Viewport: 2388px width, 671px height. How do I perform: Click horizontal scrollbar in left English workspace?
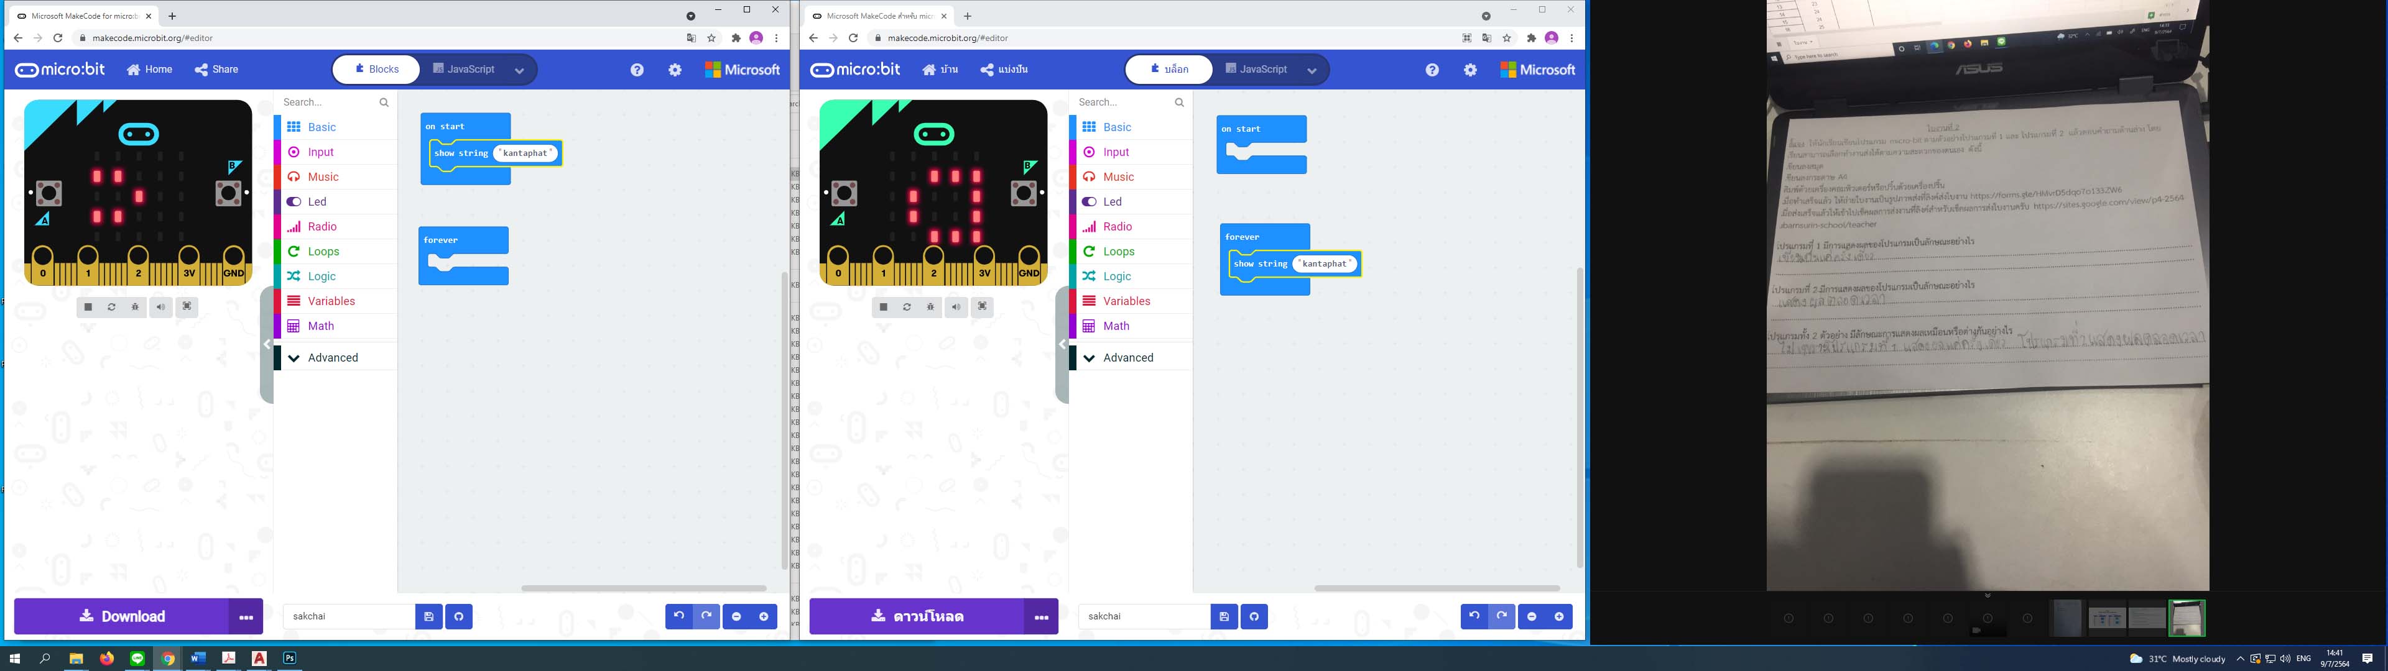(x=644, y=588)
